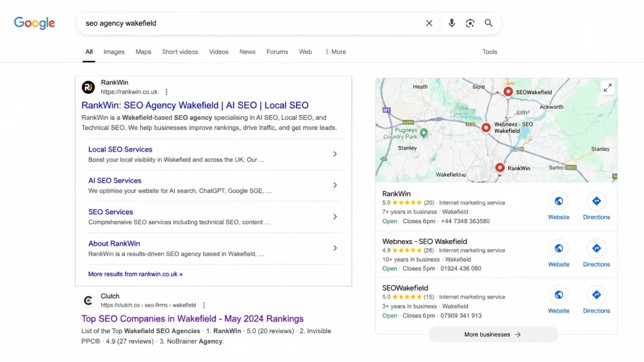Click the SEOWakefield map pin
Screen dimensions: 644x362
click(508, 92)
